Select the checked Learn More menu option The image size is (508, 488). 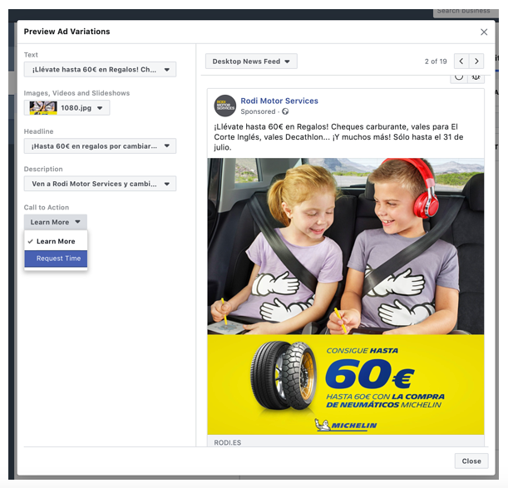56,241
